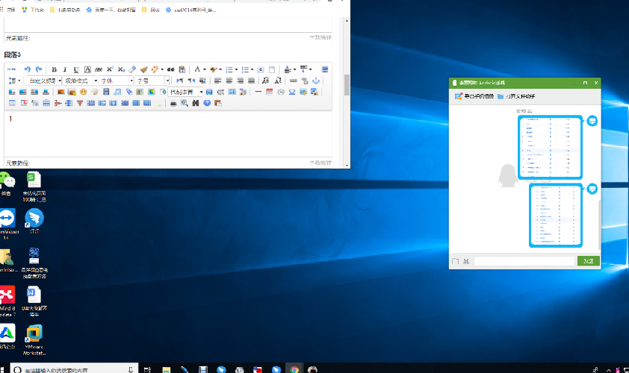The width and height of the screenshot is (629, 373).
Task: Click the redo arrow icon
Action: point(39,69)
